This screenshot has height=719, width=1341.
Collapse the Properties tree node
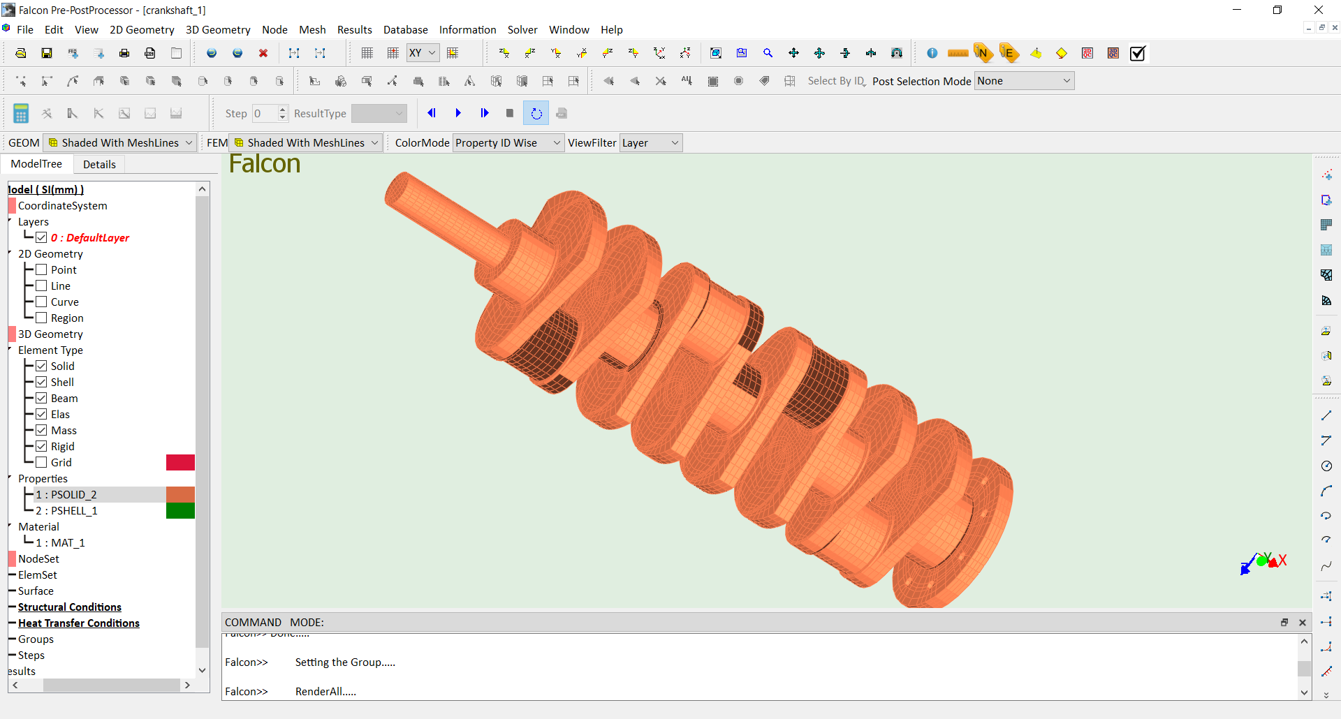10,477
